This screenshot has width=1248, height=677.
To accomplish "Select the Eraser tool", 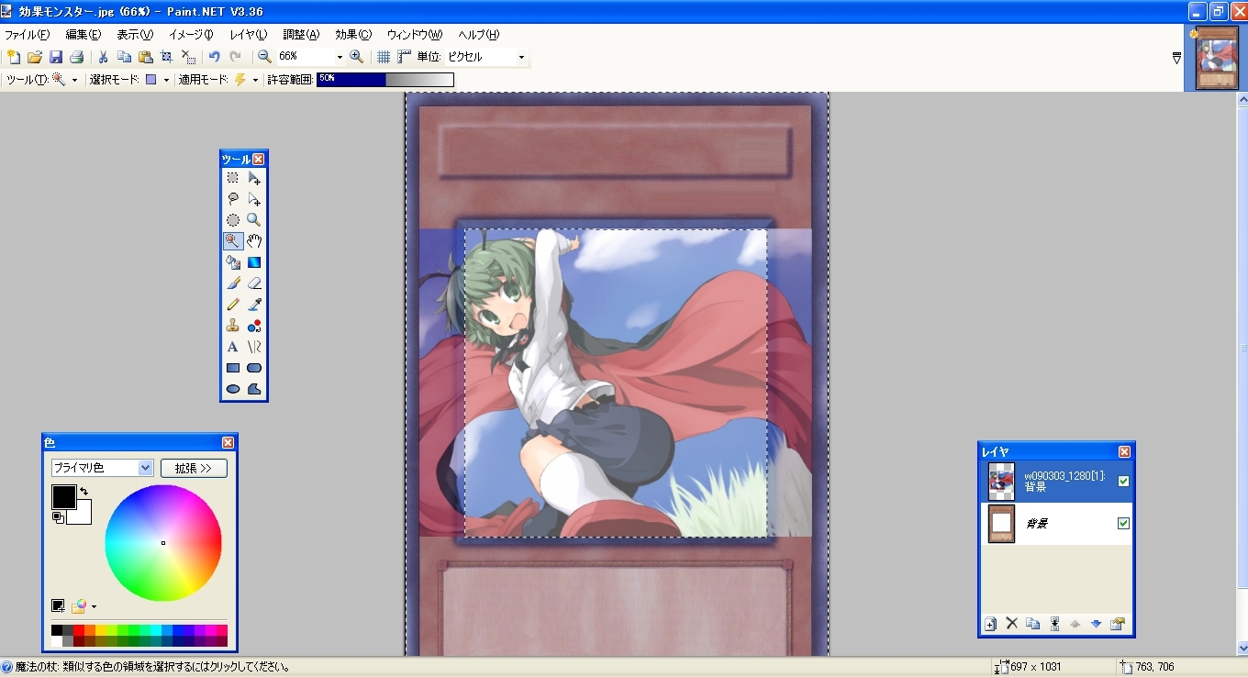I will pos(254,283).
